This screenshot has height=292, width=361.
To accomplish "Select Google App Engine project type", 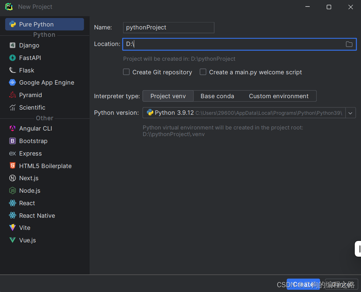I will [45, 82].
